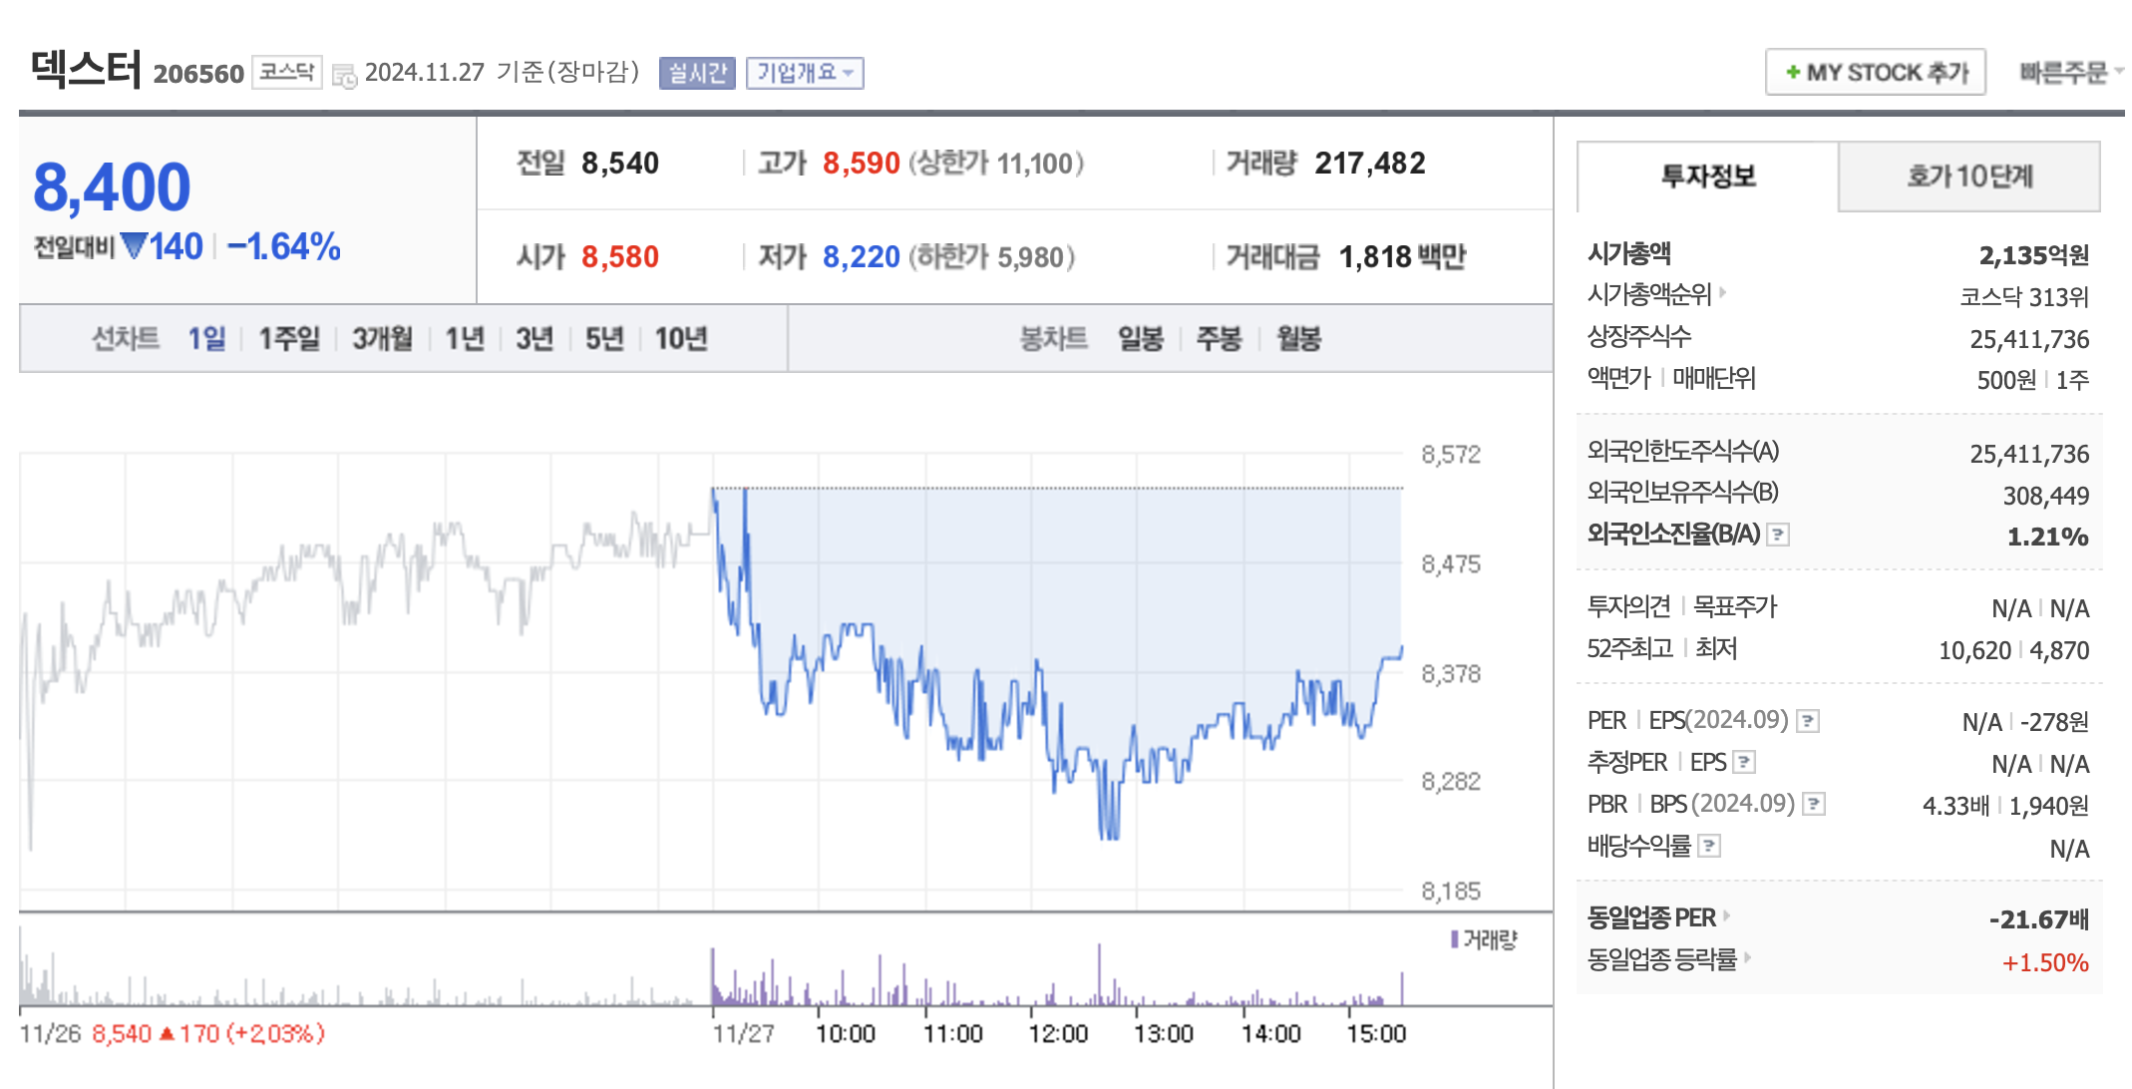
Task: Click help icon next to 외국인소진율(B/A)
Action: coord(1778,536)
